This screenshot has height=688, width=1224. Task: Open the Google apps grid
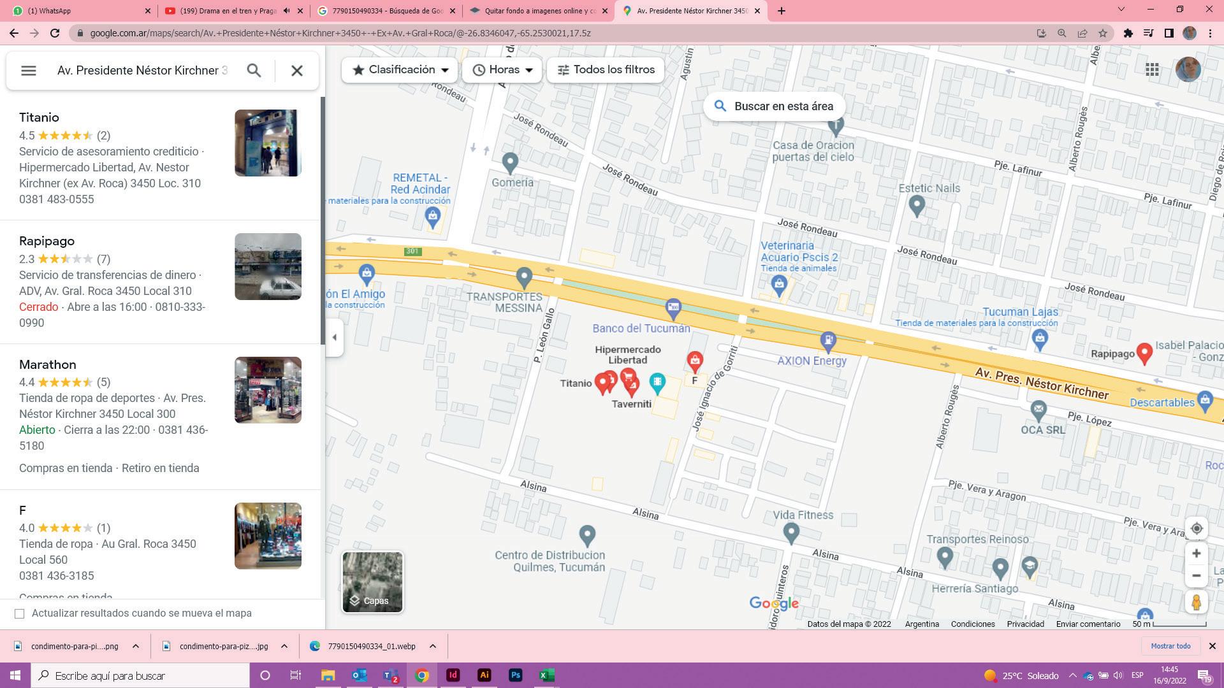tap(1152, 69)
